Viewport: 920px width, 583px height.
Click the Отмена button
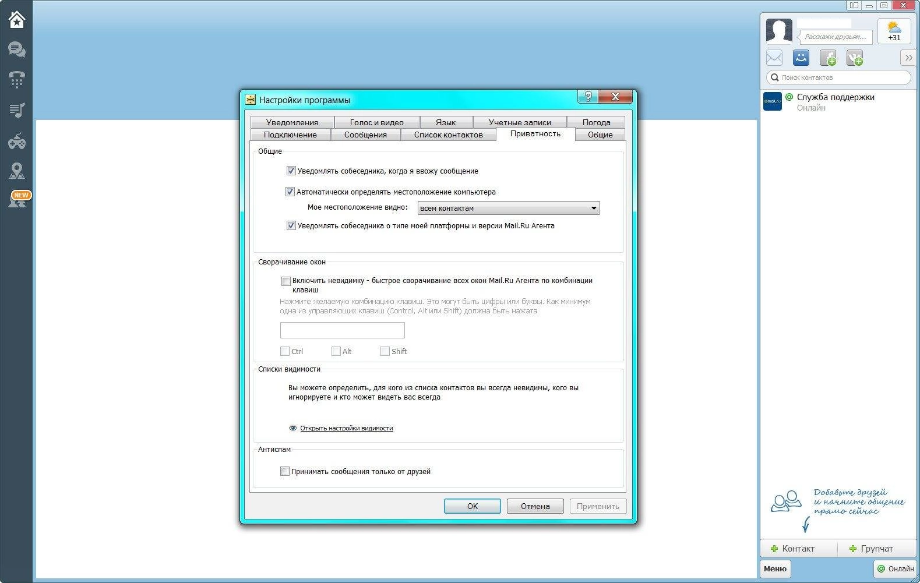click(x=535, y=506)
